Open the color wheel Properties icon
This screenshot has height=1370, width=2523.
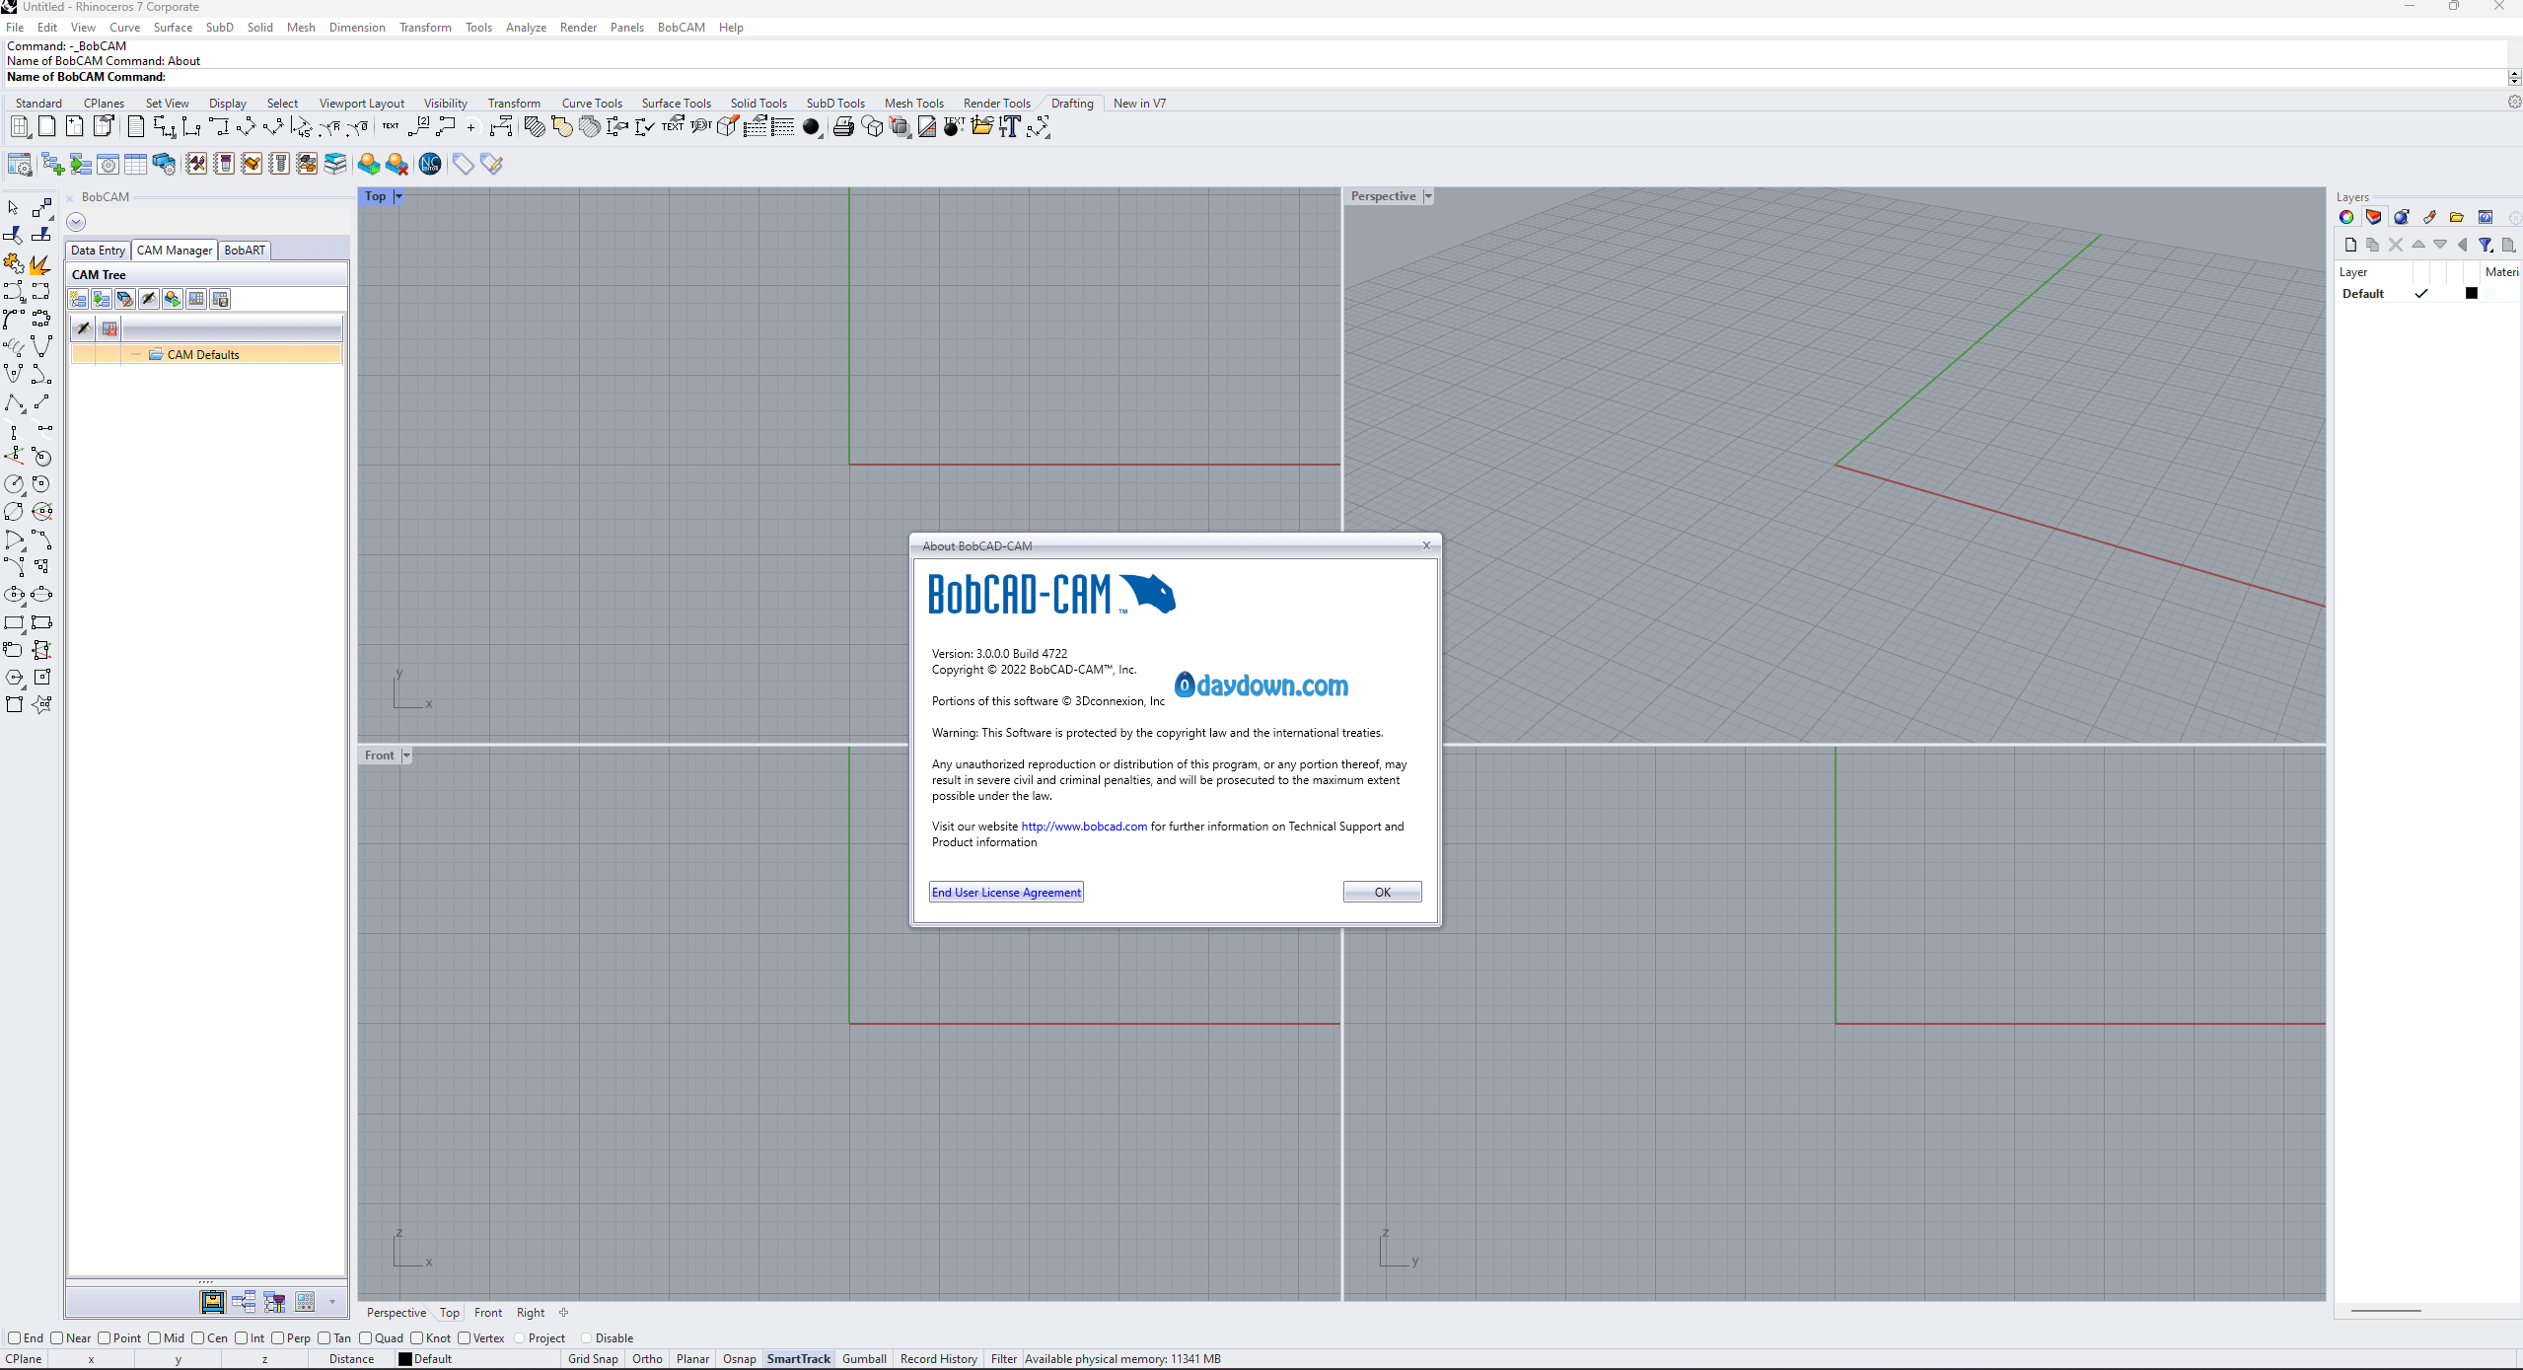pyautogui.click(x=2346, y=217)
